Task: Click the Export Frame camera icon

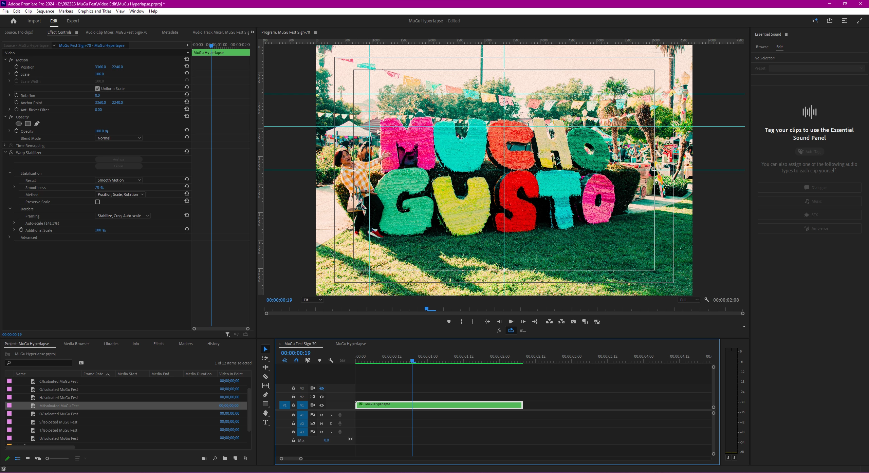Action: (x=573, y=322)
